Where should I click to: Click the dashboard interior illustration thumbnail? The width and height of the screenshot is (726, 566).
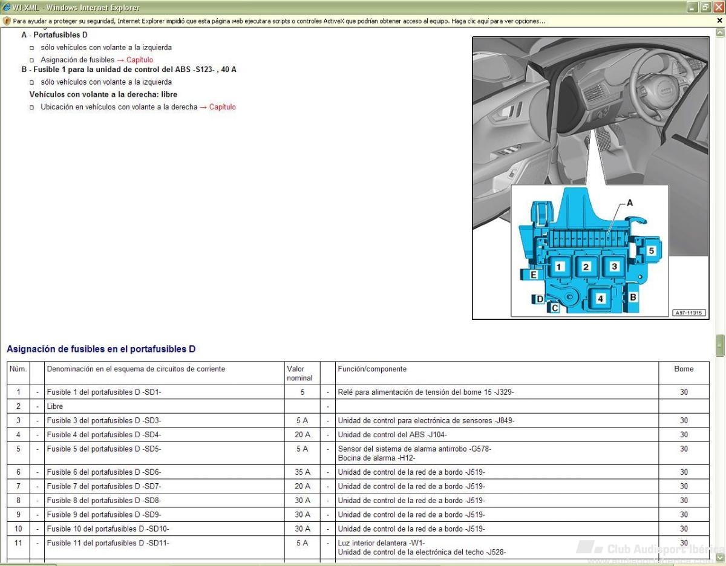pyautogui.click(x=590, y=178)
